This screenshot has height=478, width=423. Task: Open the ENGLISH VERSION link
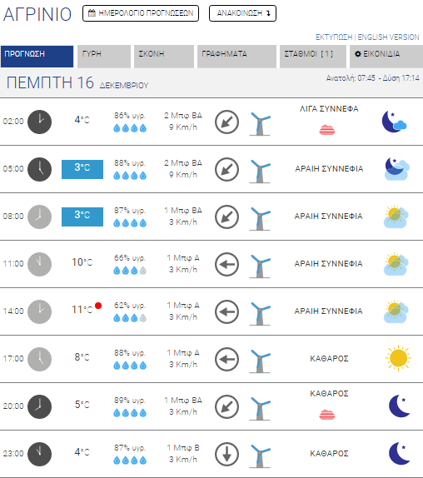pyautogui.click(x=389, y=37)
